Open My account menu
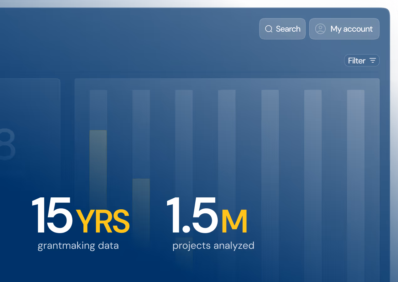The image size is (398, 282). tap(344, 29)
